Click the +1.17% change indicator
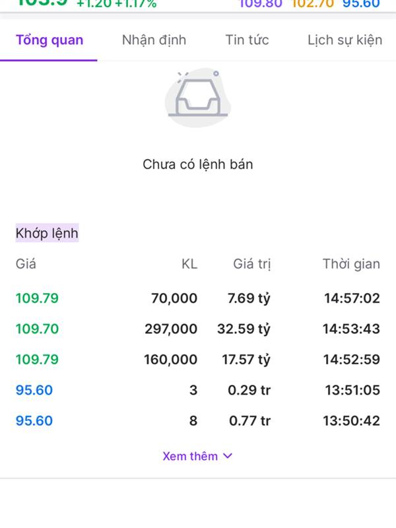396x528 pixels. [135, 4]
